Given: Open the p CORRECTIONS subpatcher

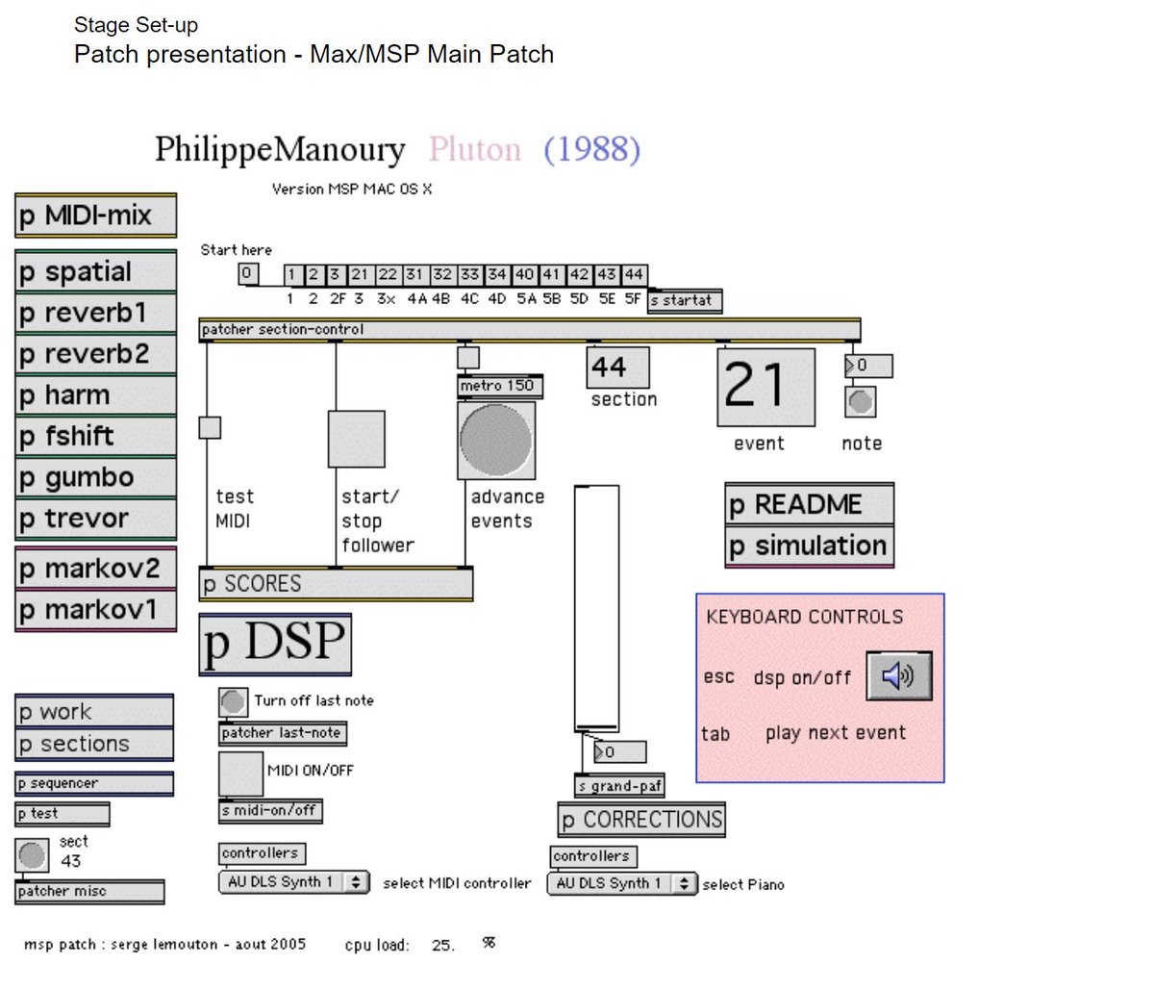Looking at the screenshot, I should (x=641, y=820).
